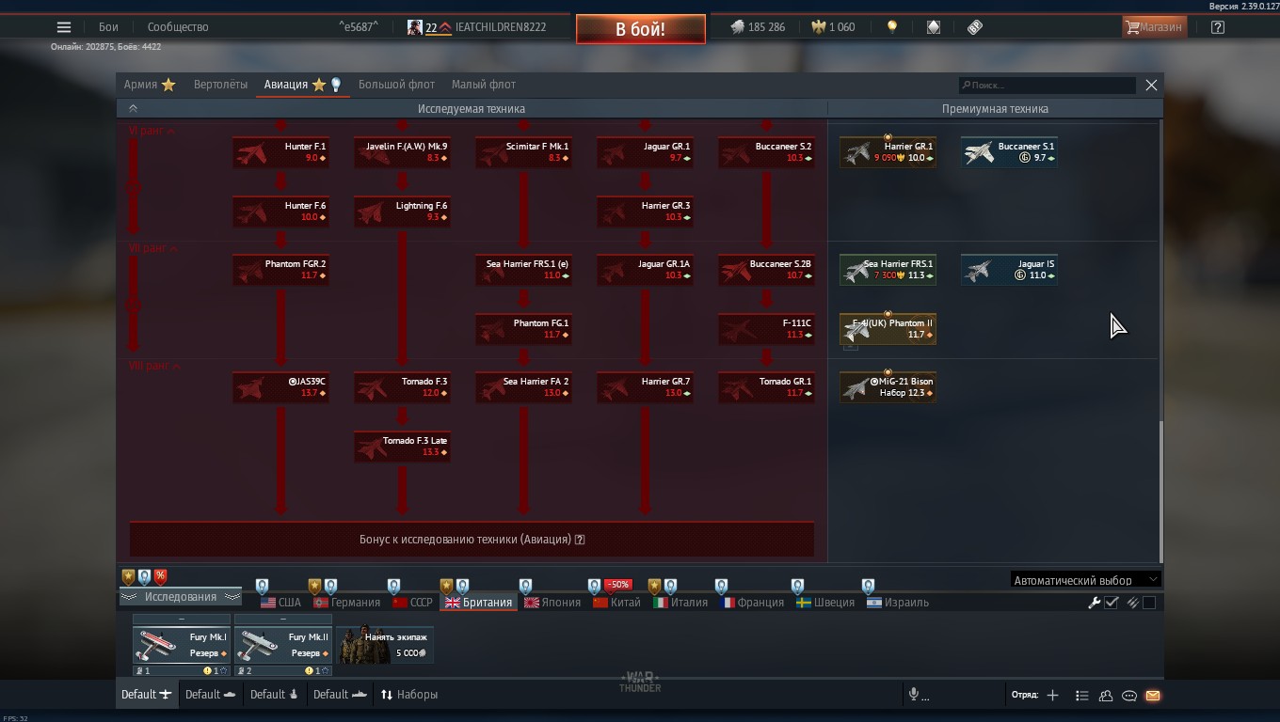Open the diamond-shaped icon in top bar
The image size is (1280, 722).
point(934,27)
